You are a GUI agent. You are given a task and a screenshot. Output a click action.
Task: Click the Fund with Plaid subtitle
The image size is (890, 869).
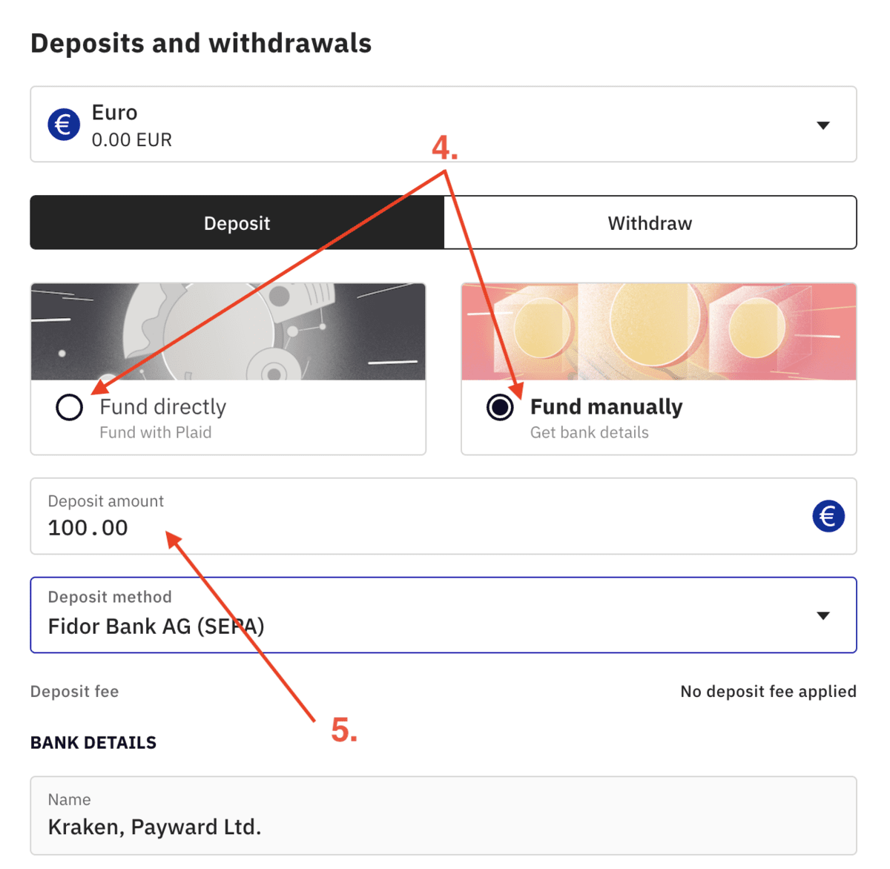[156, 432]
